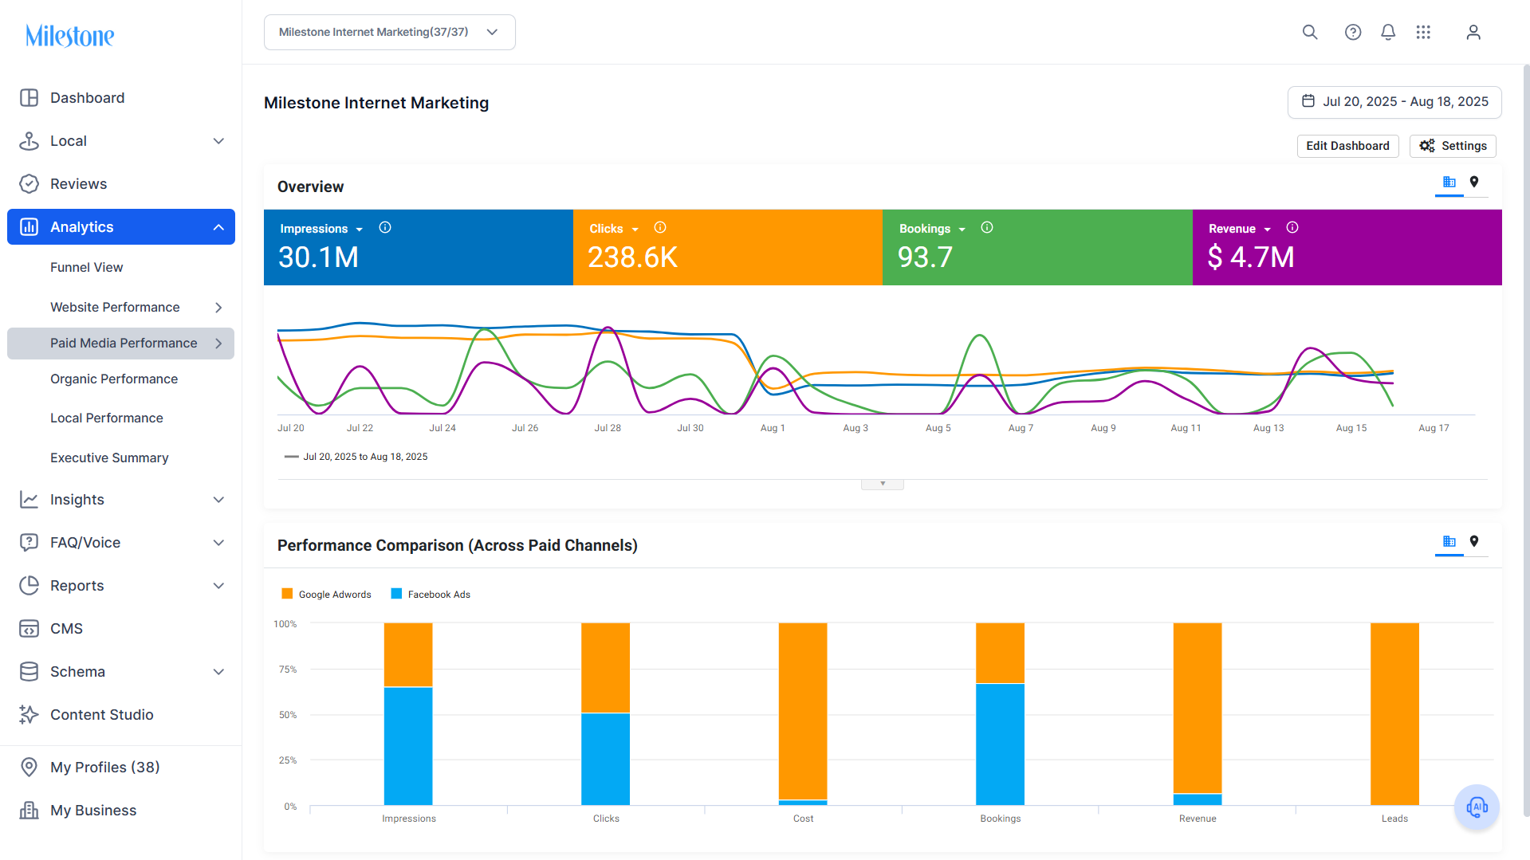Toggle Facebook Ads legend series

[x=431, y=594]
